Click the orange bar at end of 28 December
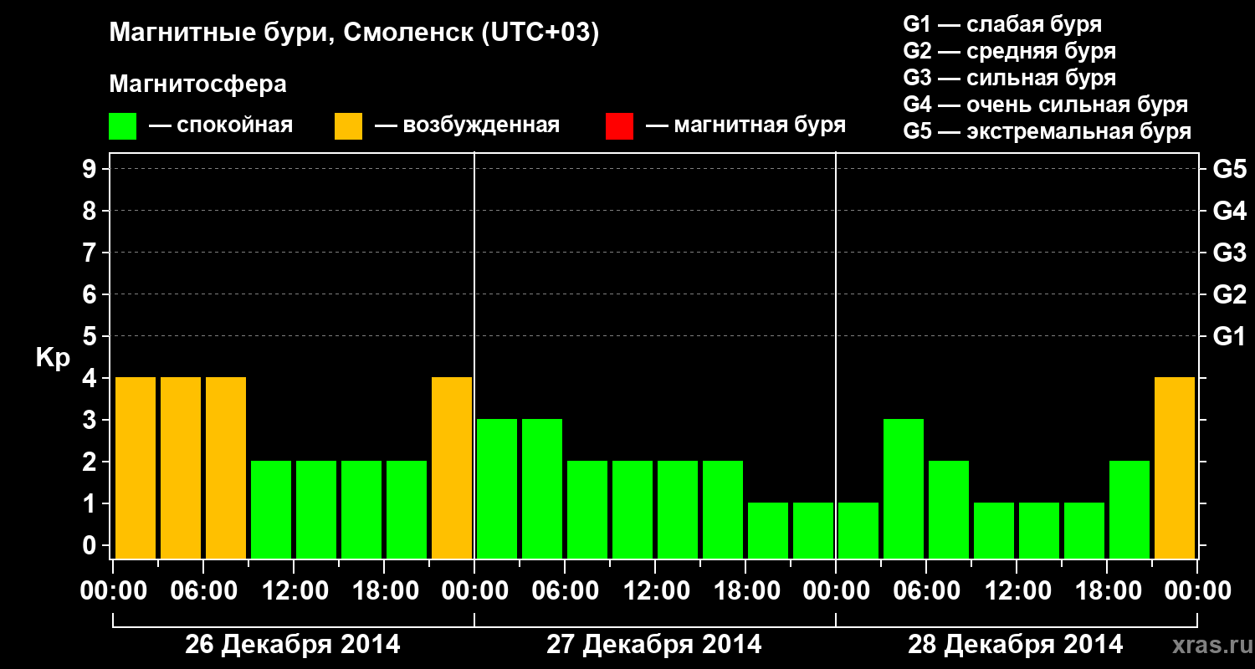This screenshot has width=1255, height=669. point(1175,467)
